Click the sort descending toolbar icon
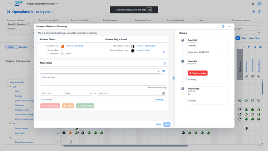The image size is (268, 151). (x=255, y=47)
